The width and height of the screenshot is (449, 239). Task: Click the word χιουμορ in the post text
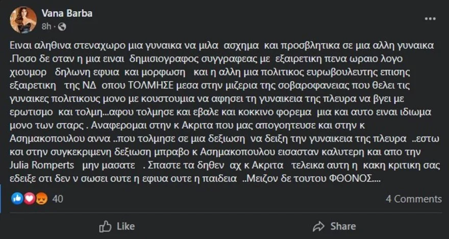coord(29,72)
